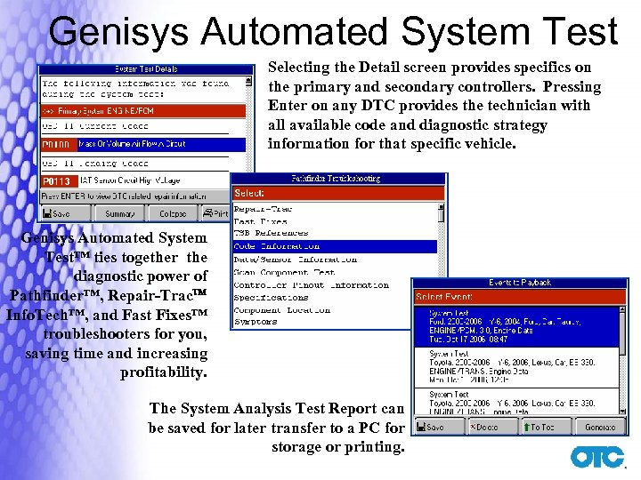Select IAT Sensor Circuit High Voltage row
641x480 pixels.
[x=130, y=180]
